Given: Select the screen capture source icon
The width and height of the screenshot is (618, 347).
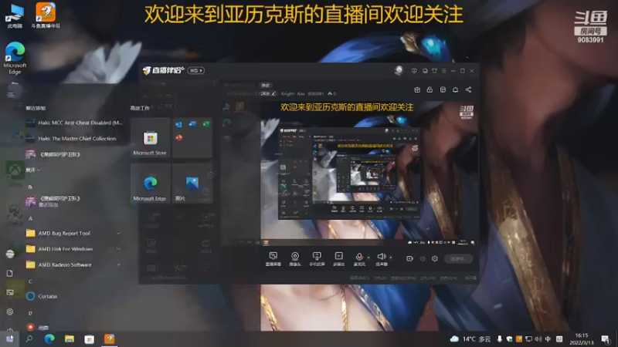Looking at the screenshot, I should click(273, 258).
